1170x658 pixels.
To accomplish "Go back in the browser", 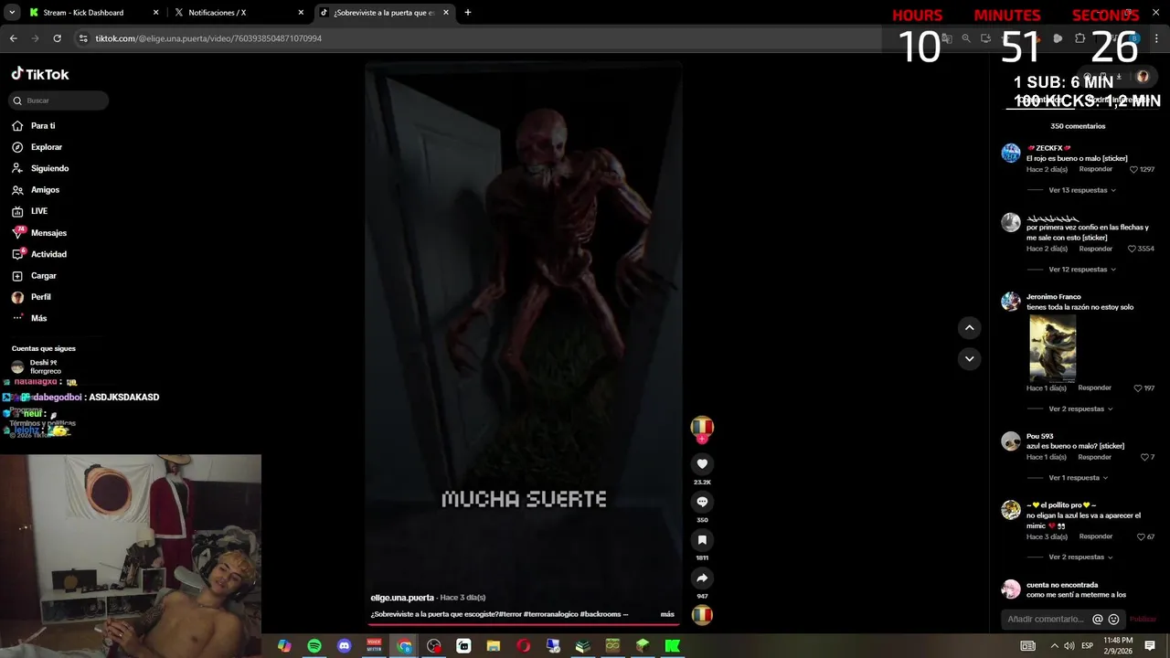I will coord(13,38).
